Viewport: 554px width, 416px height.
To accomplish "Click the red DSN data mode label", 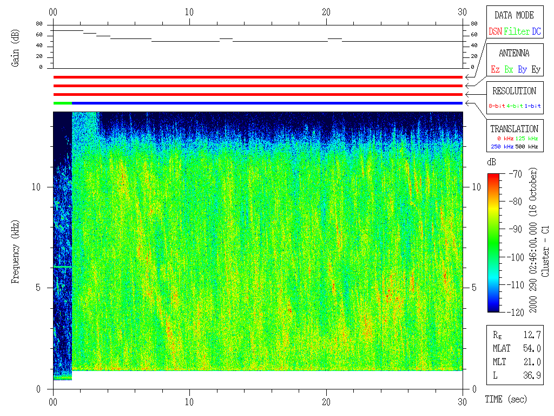I will (495, 31).
